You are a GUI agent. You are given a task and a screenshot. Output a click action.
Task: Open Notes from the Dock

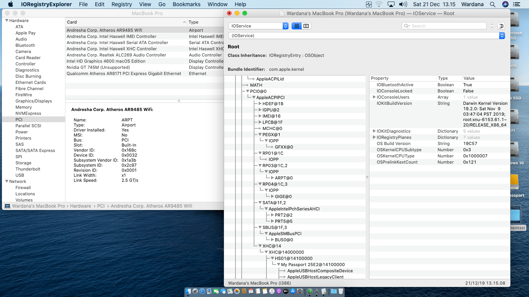pyautogui.click(x=265, y=291)
